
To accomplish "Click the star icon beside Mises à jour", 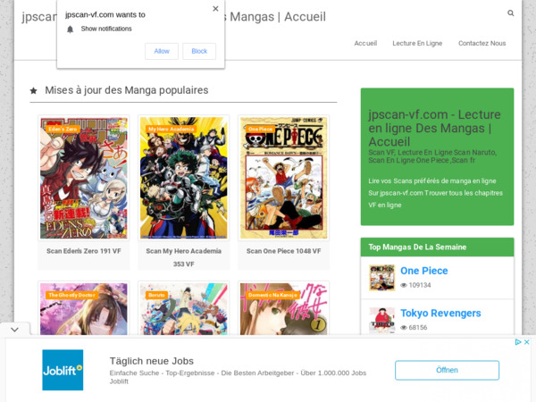I will [34, 90].
